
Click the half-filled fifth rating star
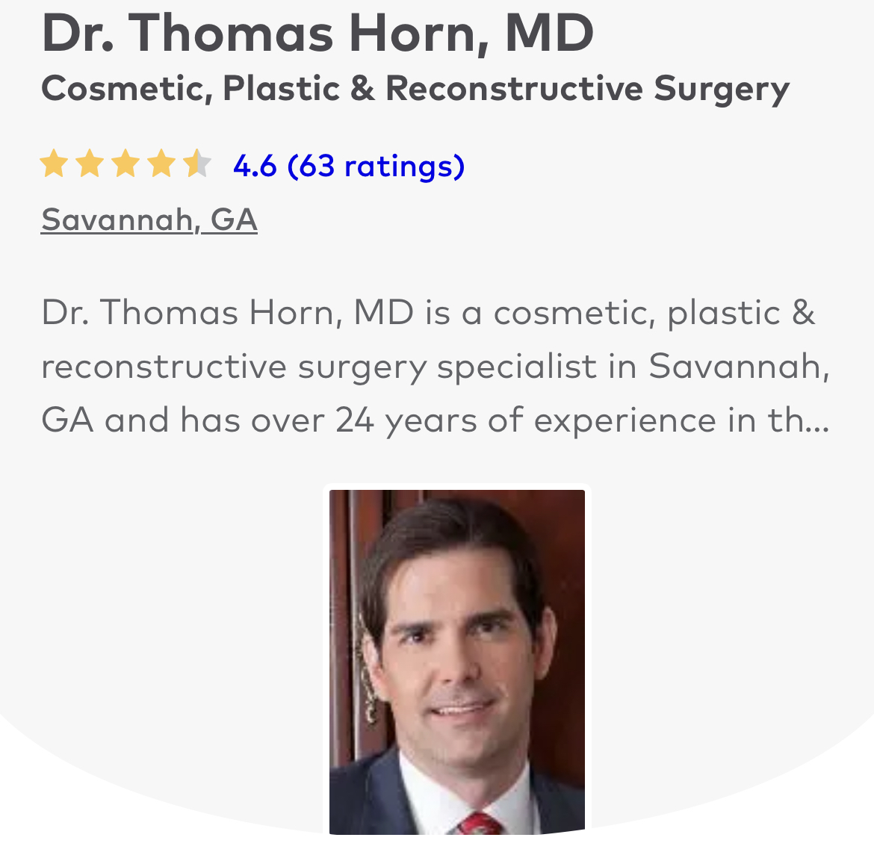197,164
